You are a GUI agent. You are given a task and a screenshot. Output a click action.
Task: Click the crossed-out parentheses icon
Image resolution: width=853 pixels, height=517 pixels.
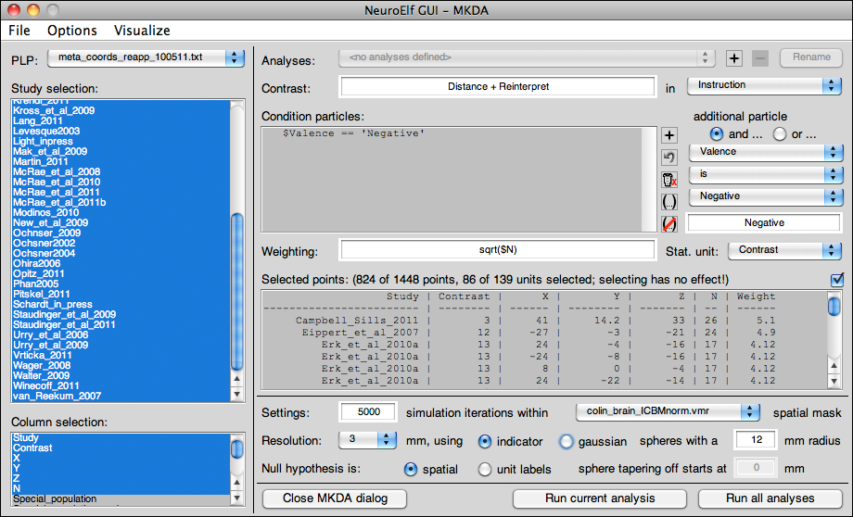(x=668, y=224)
